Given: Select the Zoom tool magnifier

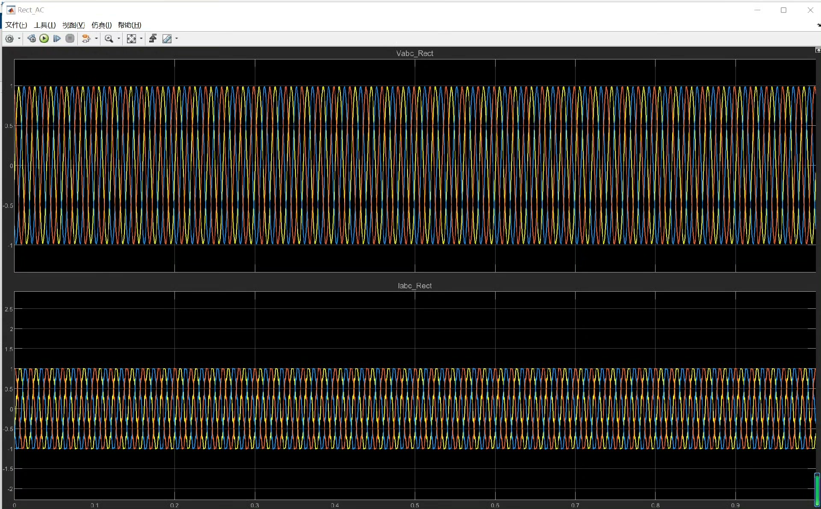Looking at the screenshot, I should (109, 39).
